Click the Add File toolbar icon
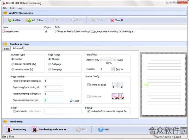 point(9,20)
